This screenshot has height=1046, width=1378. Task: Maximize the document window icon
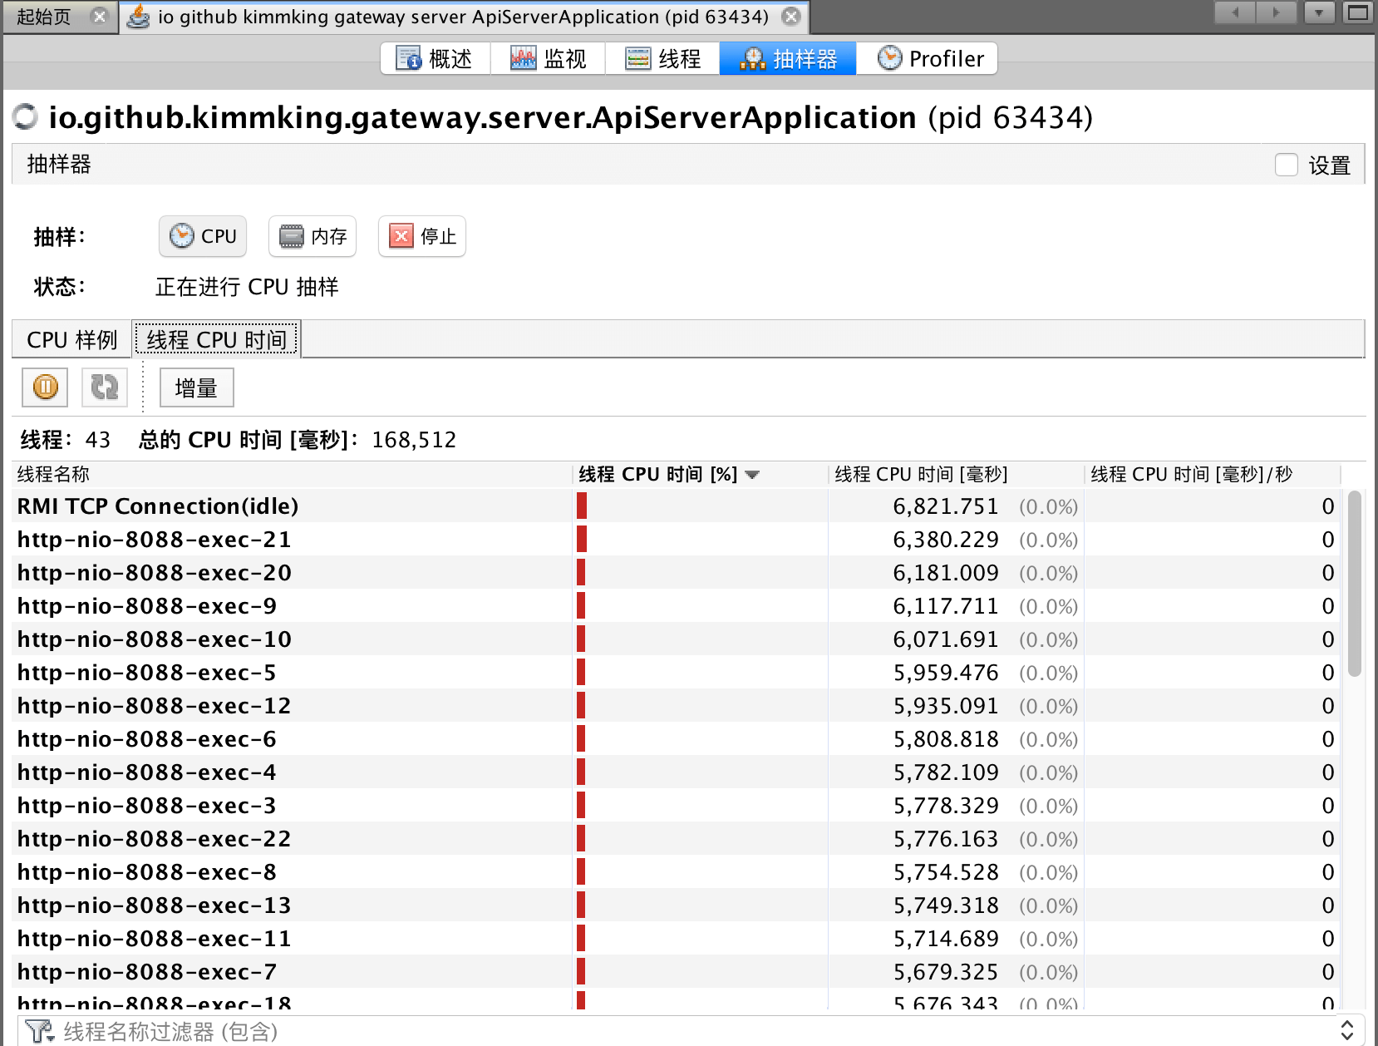[1357, 13]
